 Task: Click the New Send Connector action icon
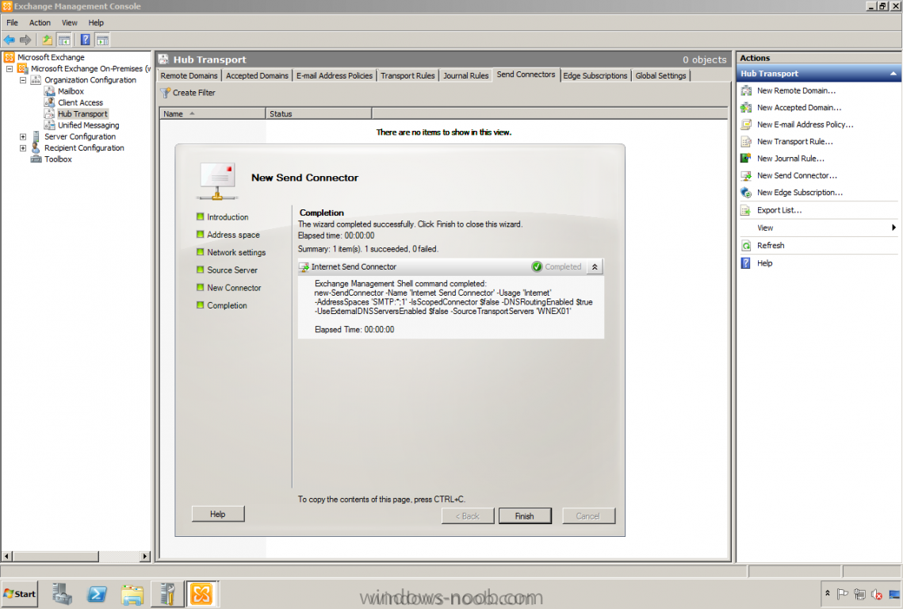(746, 176)
